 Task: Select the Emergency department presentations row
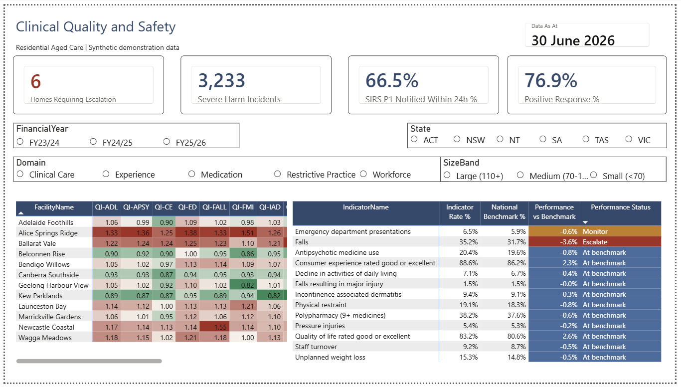click(x=477, y=231)
